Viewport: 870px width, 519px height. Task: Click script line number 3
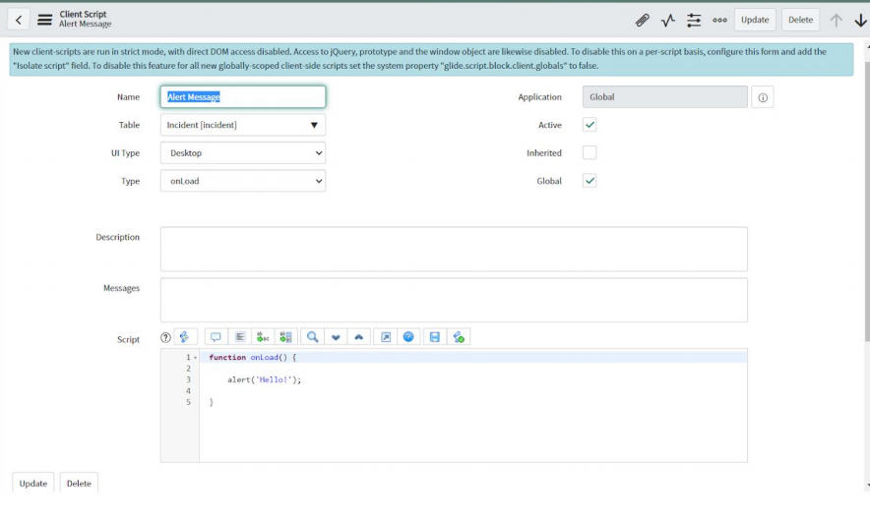188,380
